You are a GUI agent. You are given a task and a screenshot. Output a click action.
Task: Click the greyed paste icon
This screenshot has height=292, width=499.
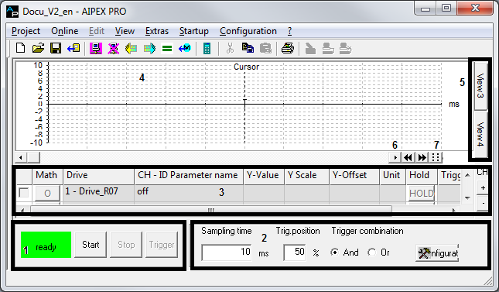(265, 49)
